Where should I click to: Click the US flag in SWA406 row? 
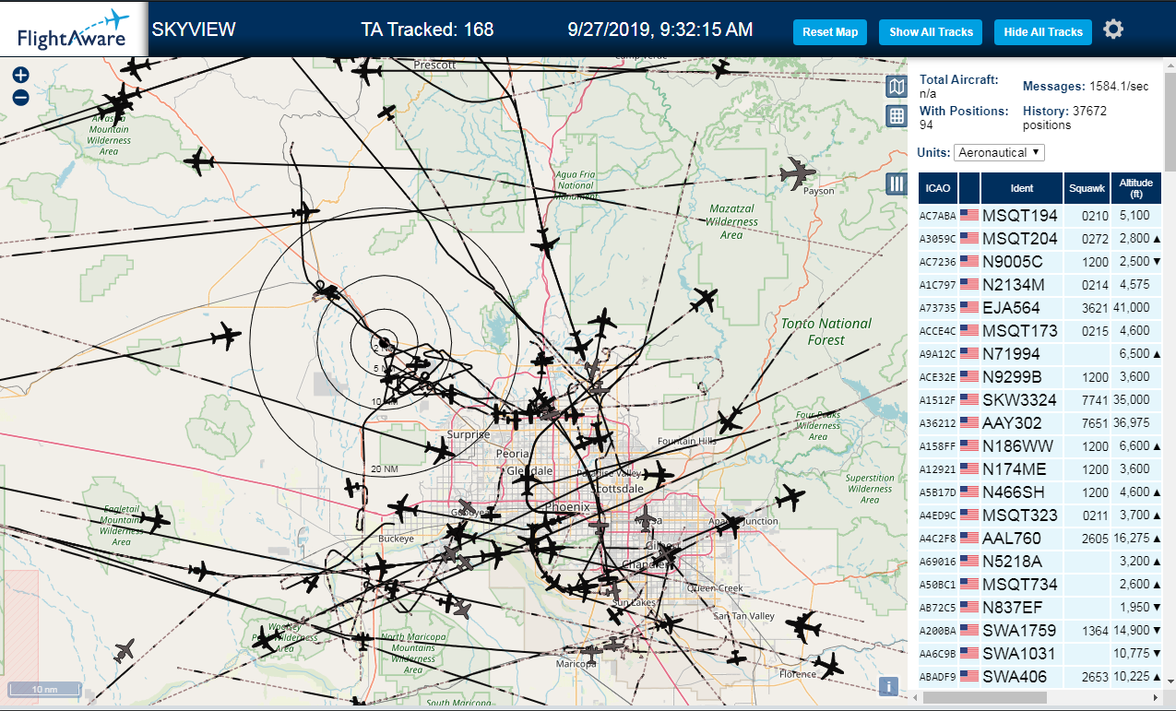(x=968, y=676)
